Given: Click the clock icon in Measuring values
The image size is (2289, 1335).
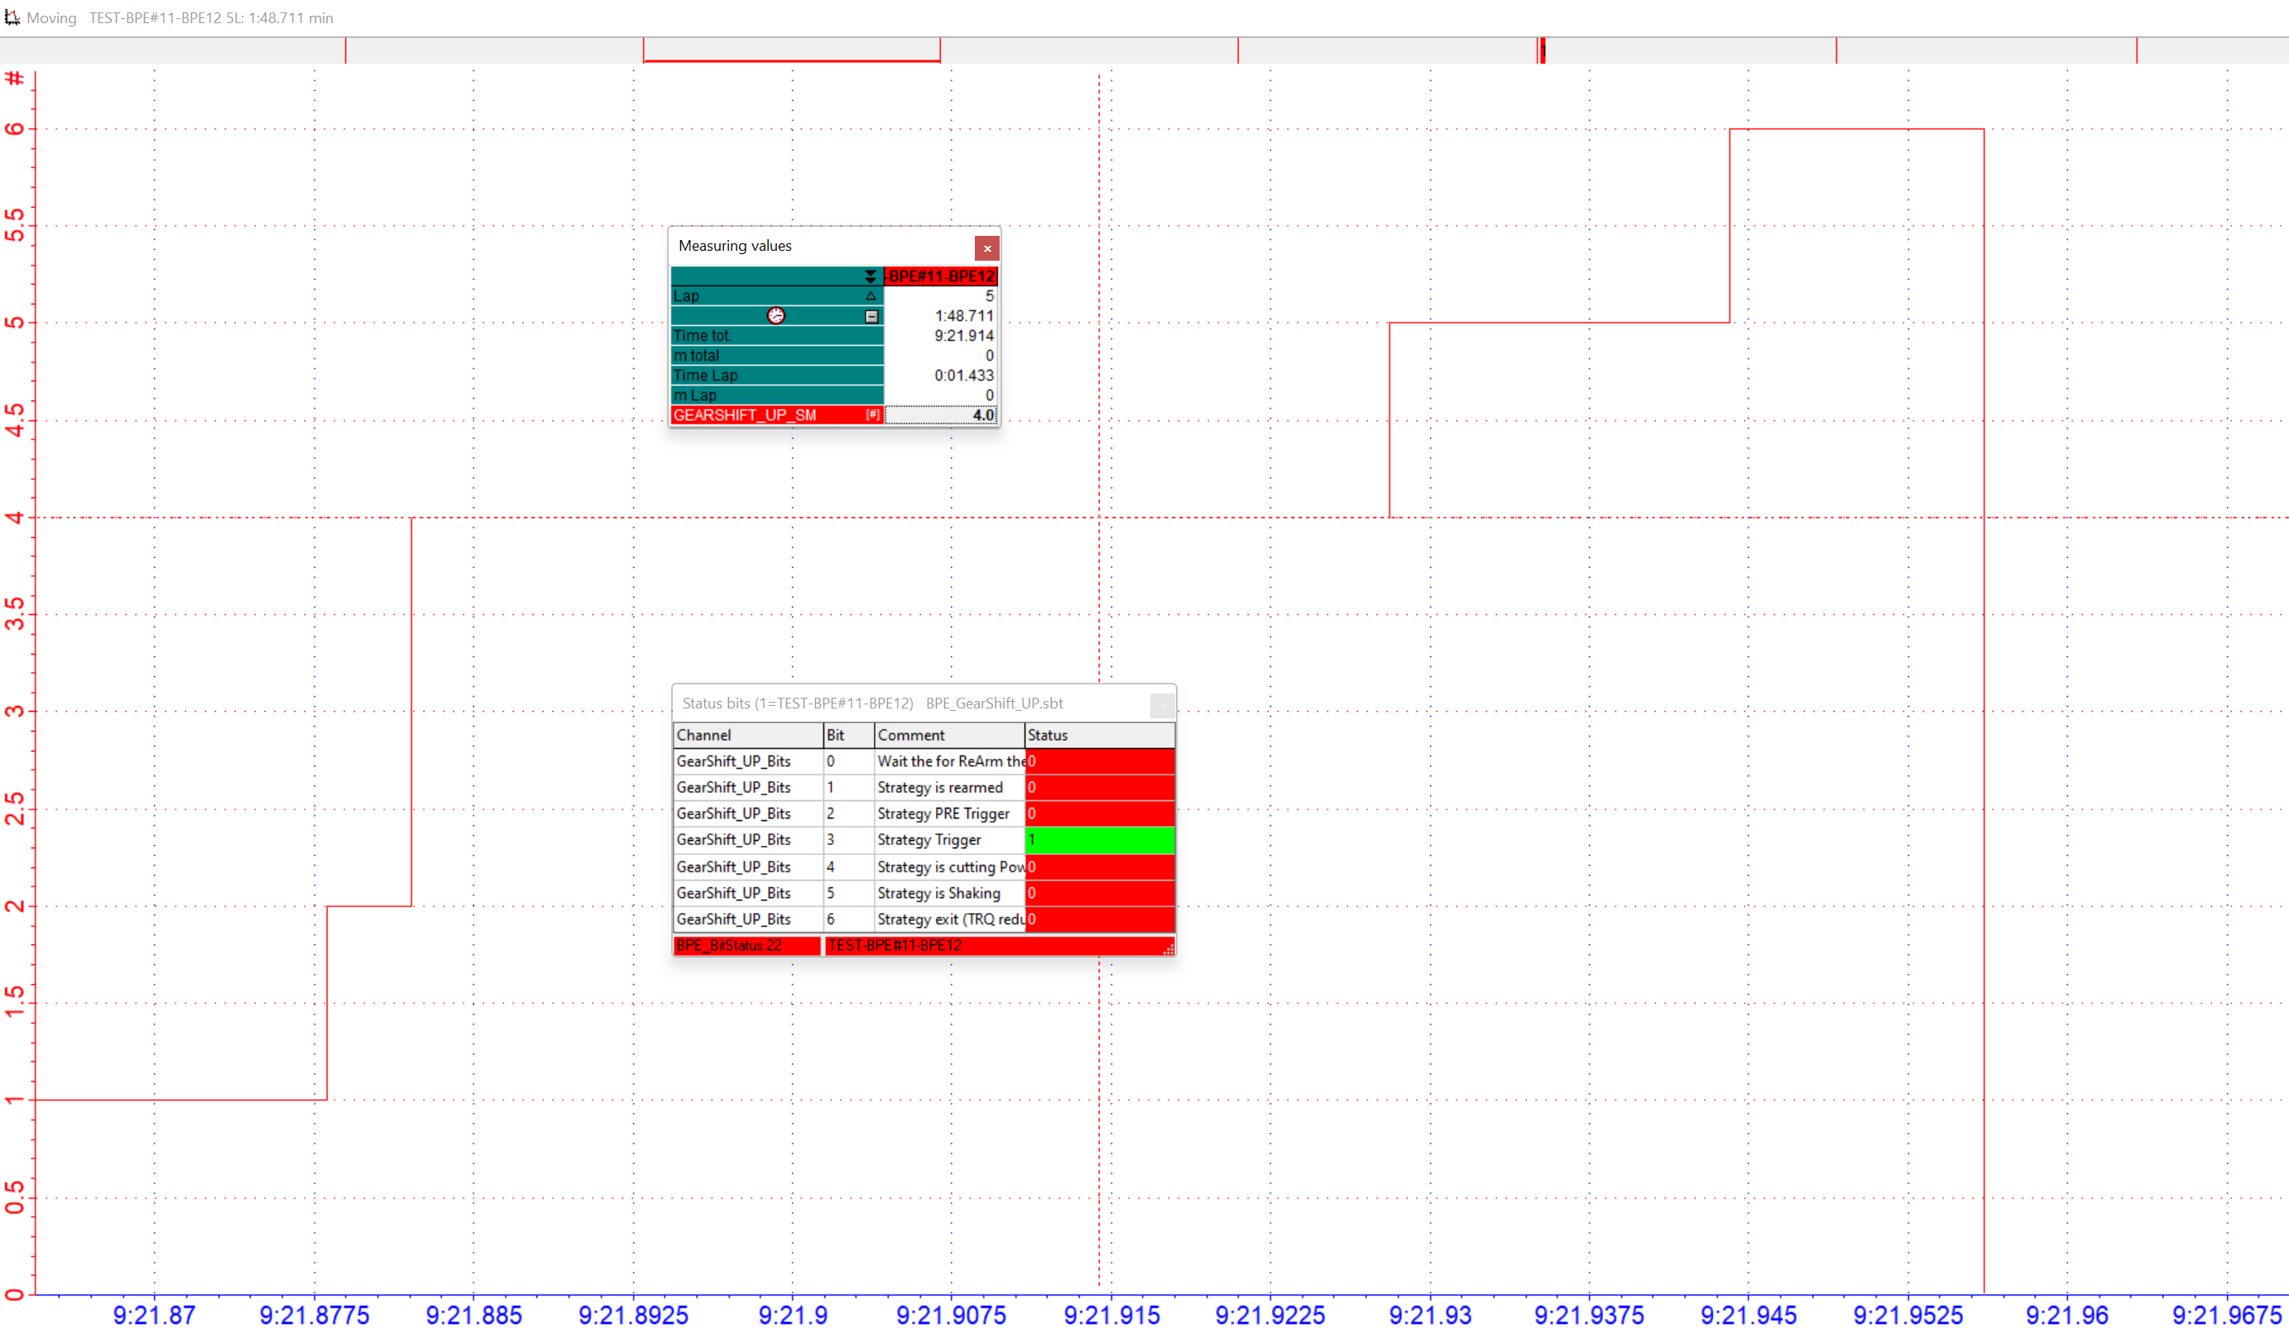Looking at the screenshot, I should pyautogui.click(x=775, y=316).
